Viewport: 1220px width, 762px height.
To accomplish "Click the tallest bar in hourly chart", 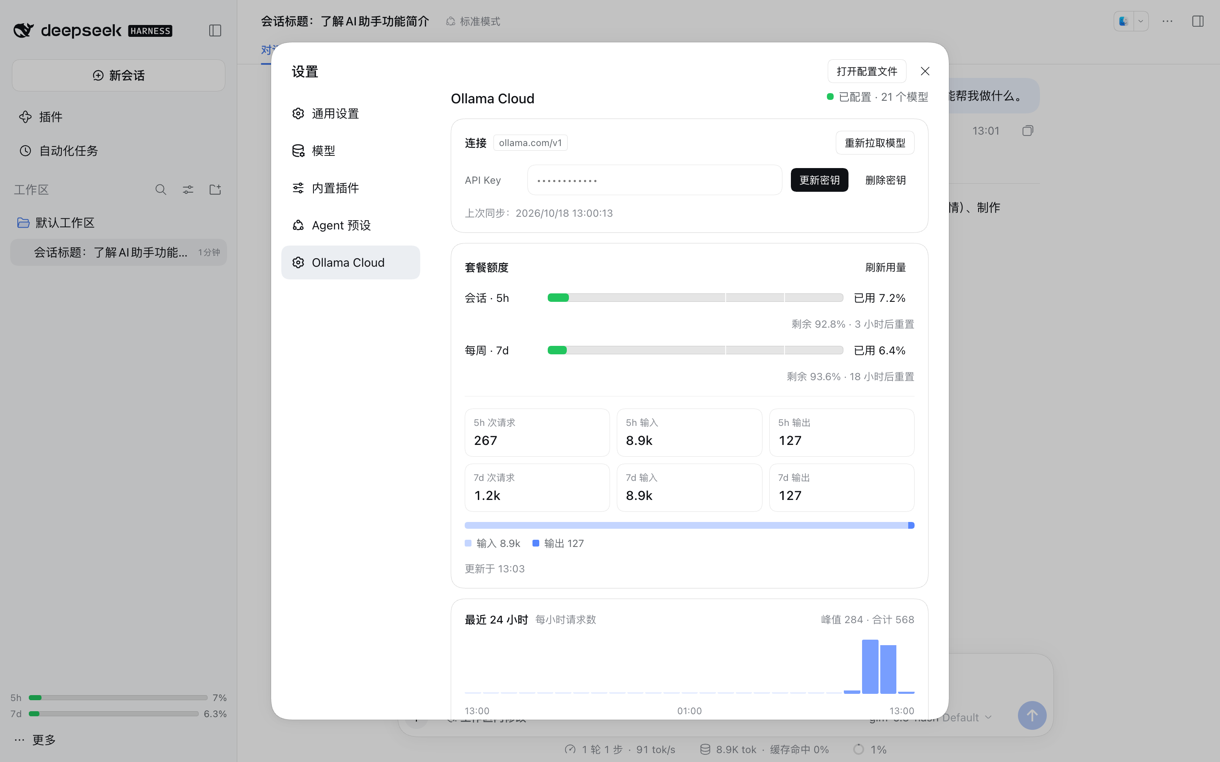I will pos(870,667).
